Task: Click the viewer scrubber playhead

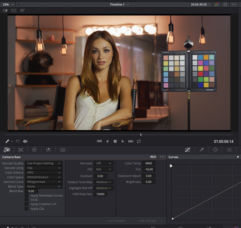Action: [141, 135]
